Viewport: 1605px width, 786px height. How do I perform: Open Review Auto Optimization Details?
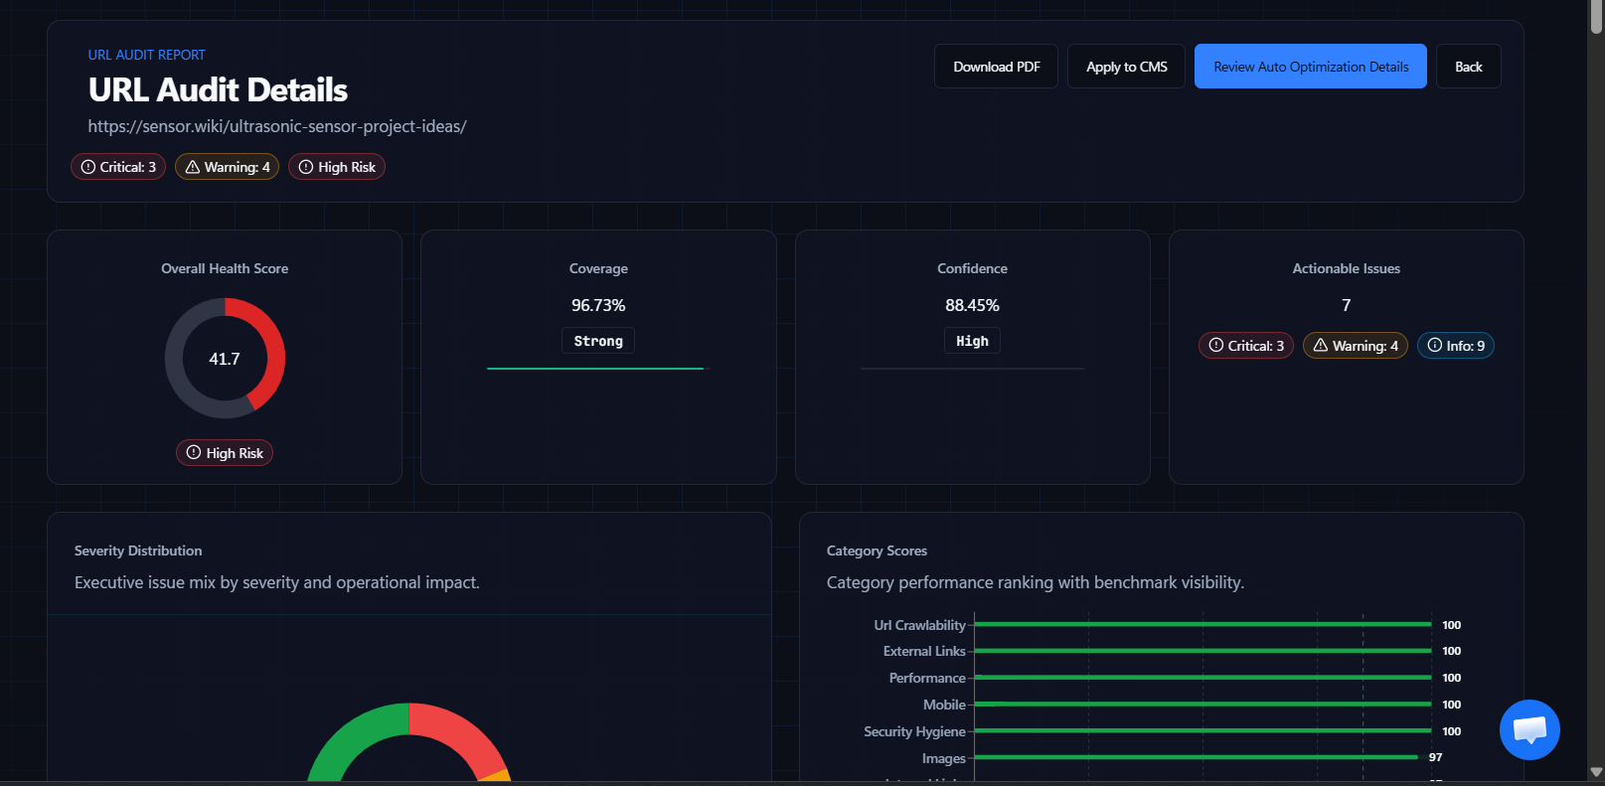(1311, 67)
